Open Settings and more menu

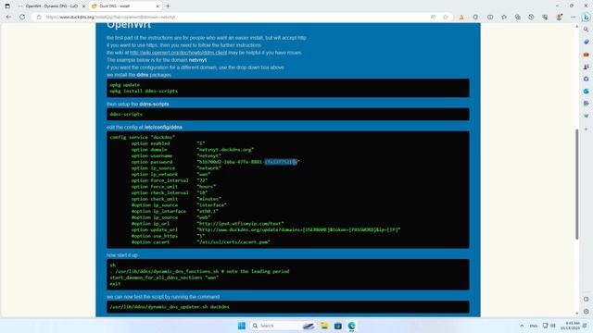[x=573, y=17]
